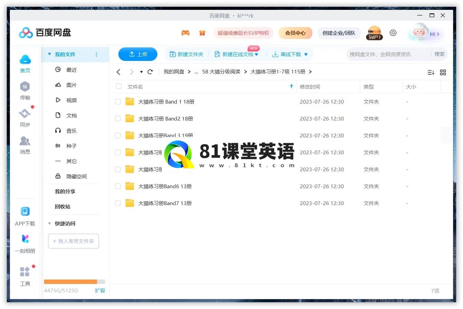The image size is (463, 309).
Task: Click the sort order icon
Action: pos(431,72)
